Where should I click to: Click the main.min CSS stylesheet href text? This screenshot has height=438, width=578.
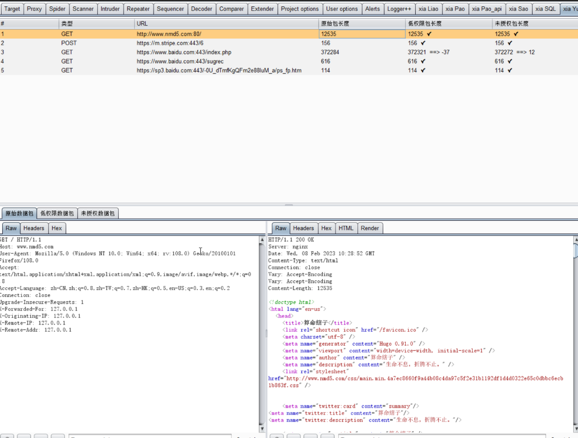click(x=416, y=382)
